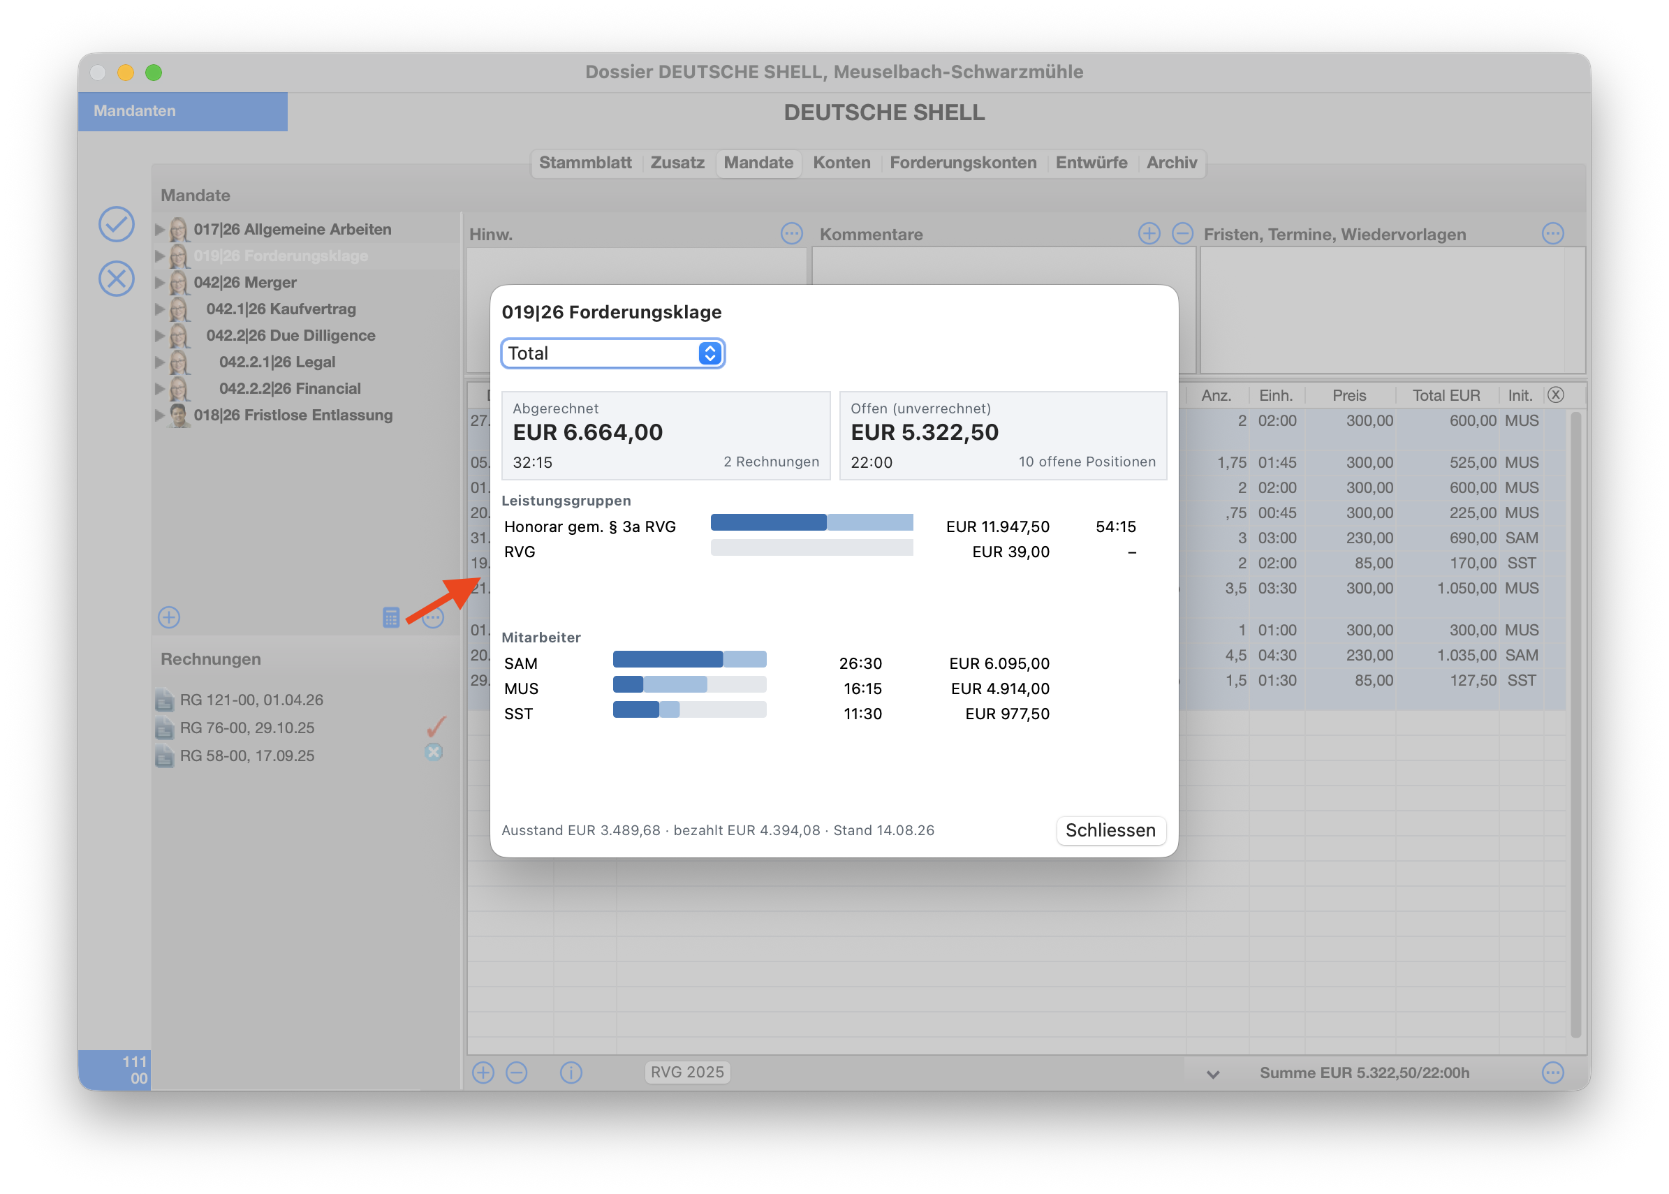The image size is (1669, 1194).
Task: Select the Mandate tab
Action: (758, 163)
